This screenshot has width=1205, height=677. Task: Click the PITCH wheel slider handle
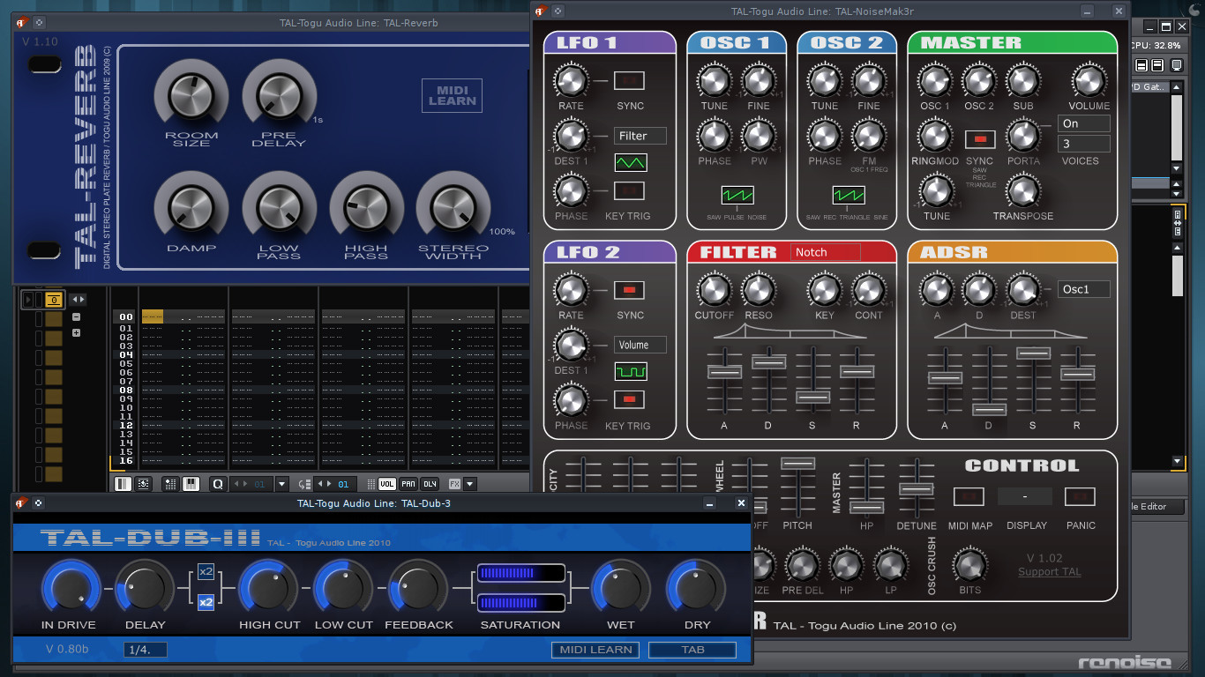(797, 464)
